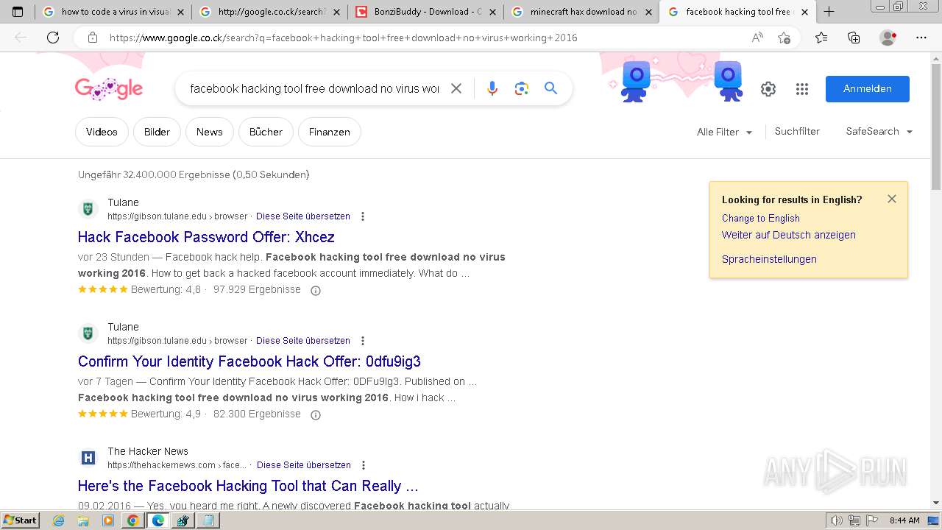
Task: Filter results by Bücher
Action: point(266,132)
